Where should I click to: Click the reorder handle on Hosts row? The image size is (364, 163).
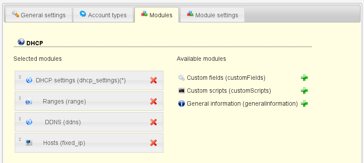20,139
